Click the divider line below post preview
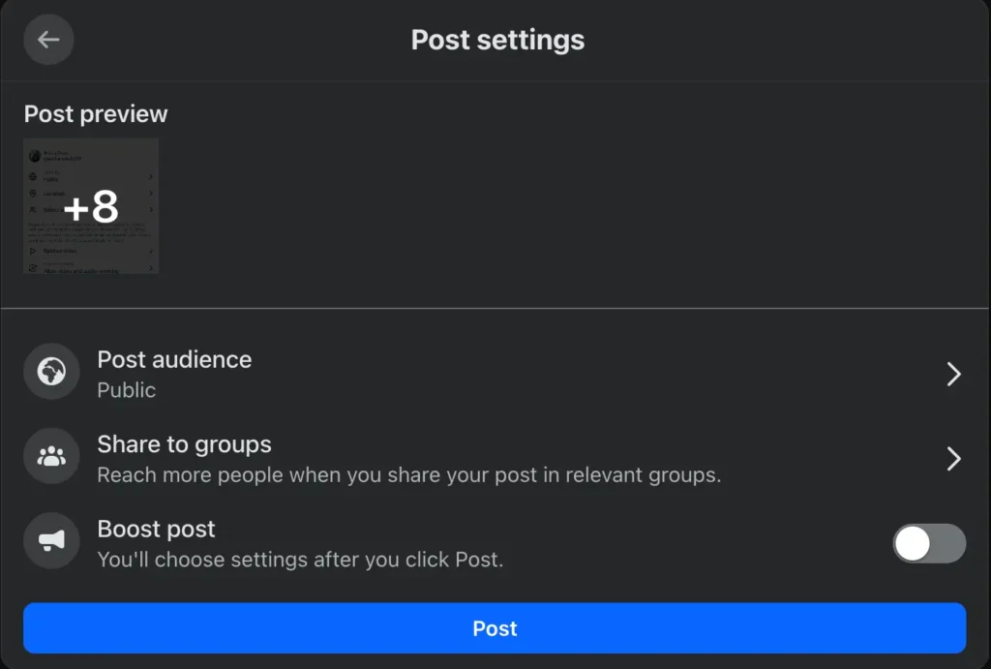This screenshot has width=991, height=669. point(495,309)
